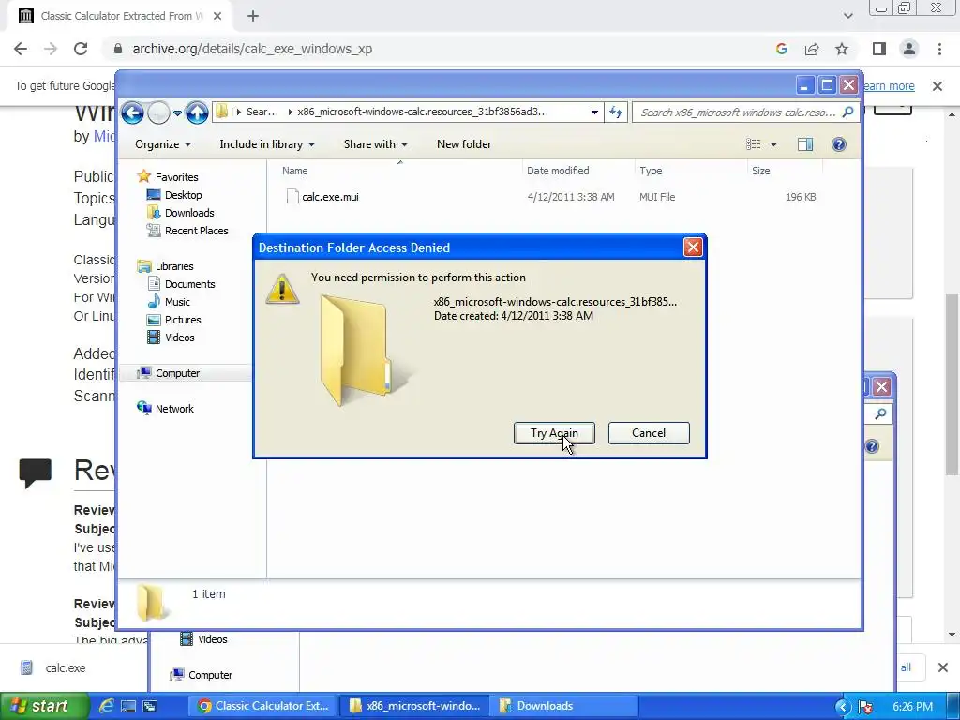
Task: Go back in Chrome browser
Action: pos(21,49)
